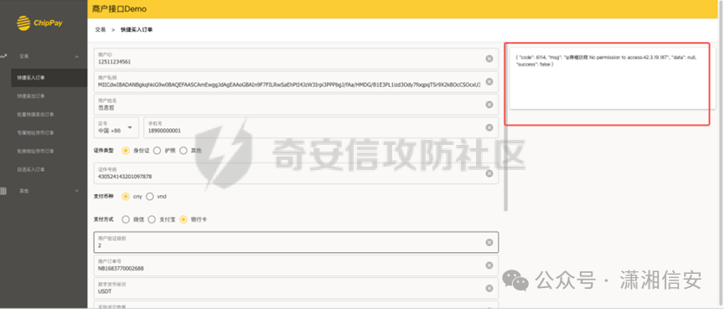Viewport: 725px width, 309px height.
Task: Clear the 商户私钥 key field
Action: 489,82
